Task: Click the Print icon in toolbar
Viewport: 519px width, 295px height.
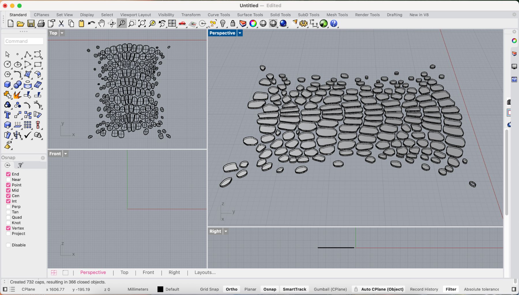Action: [x=41, y=24]
